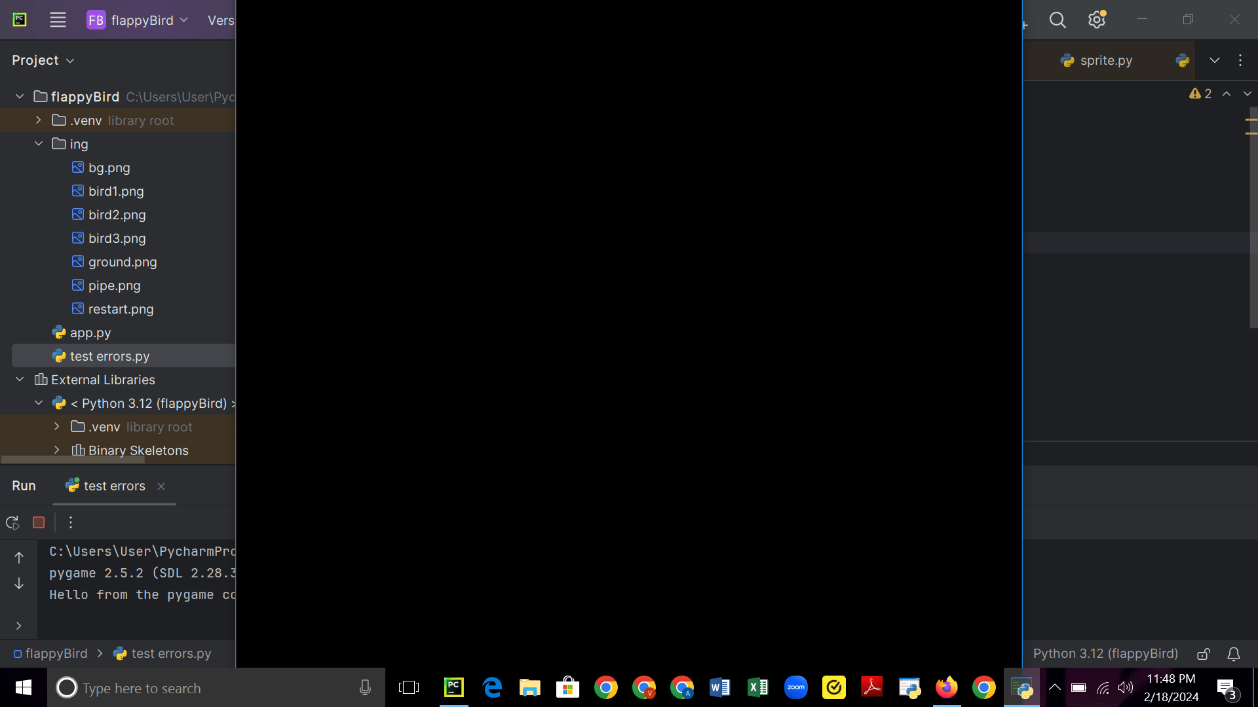Toggle the read-only lock icon in status bar
This screenshot has width=1258, height=707.
(x=1204, y=653)
